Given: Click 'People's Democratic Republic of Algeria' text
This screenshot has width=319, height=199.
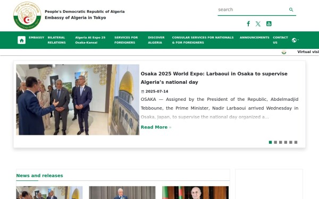Looking at the screenshot, I should (x=85, y=12).
